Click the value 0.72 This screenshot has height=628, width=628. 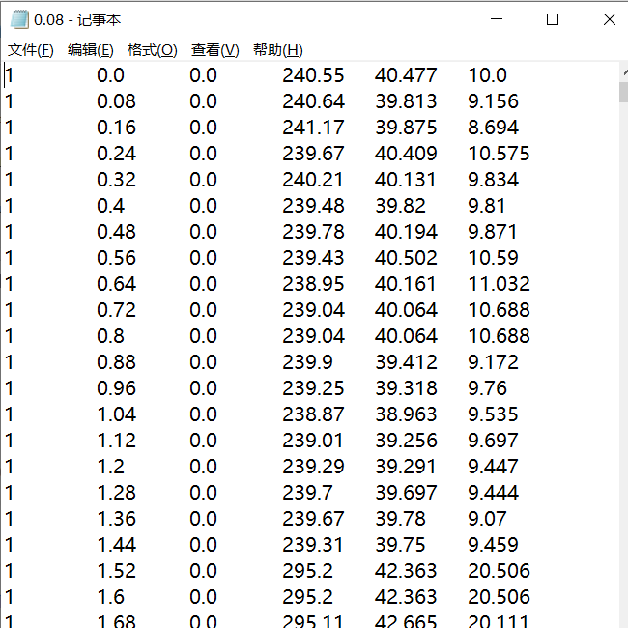pos(116,310)
